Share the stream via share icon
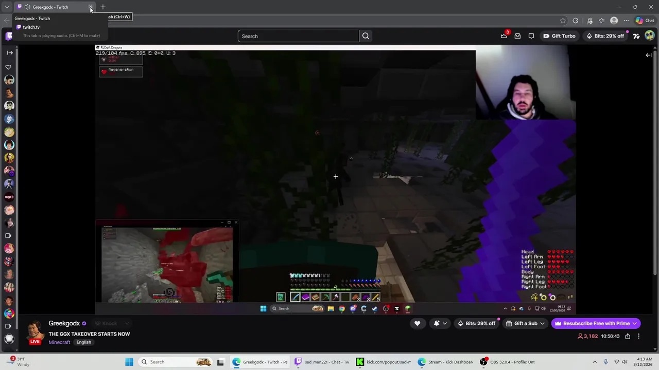The width and height of the screenshot is (659, 370). point(628,336)
